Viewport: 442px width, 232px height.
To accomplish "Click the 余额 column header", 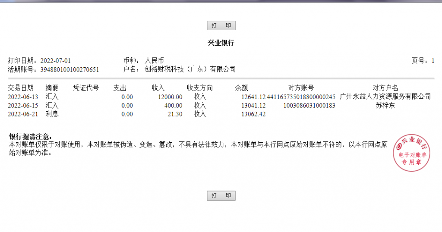I will click(242, 88).
